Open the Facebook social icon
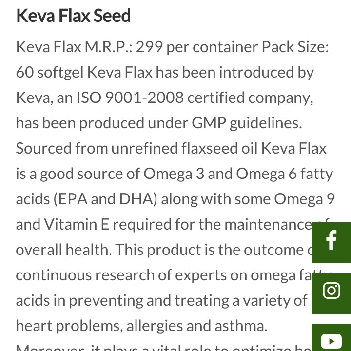351x351 pixels. [331, 241]
